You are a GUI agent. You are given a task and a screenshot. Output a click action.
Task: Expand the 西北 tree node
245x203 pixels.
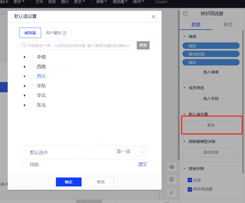[x=25, y=76]
